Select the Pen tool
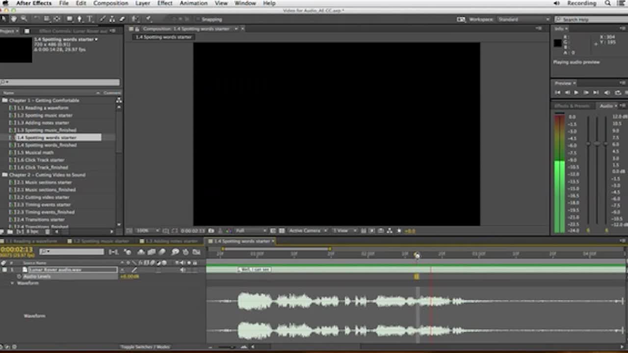 click(80, 19)
